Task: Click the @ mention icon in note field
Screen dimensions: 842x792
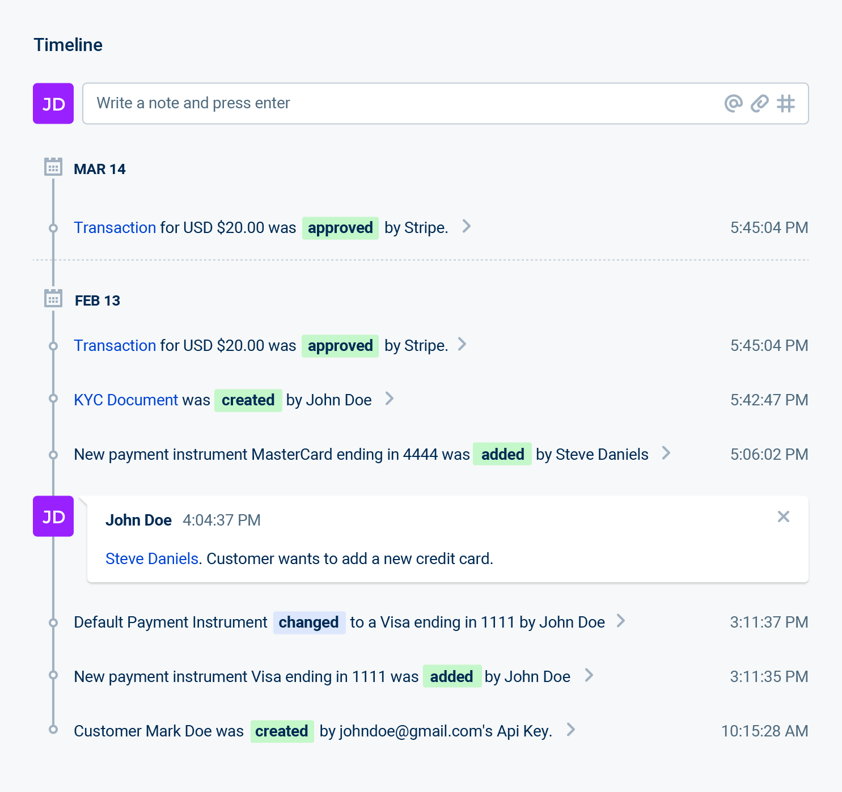Action: point(733,103)
